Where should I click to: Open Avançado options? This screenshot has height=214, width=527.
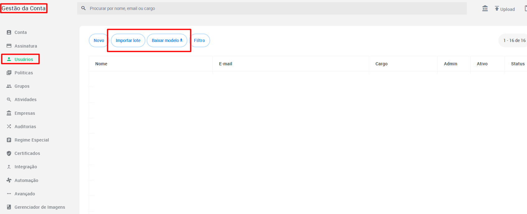[25, 194]
